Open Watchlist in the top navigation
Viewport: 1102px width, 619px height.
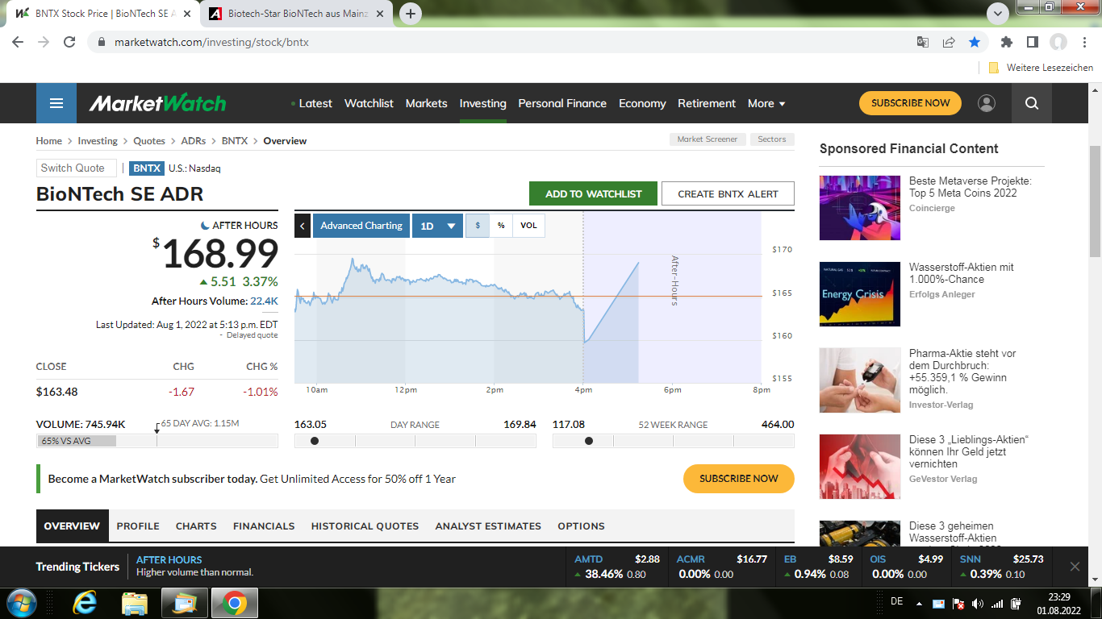tap(369, 103)
